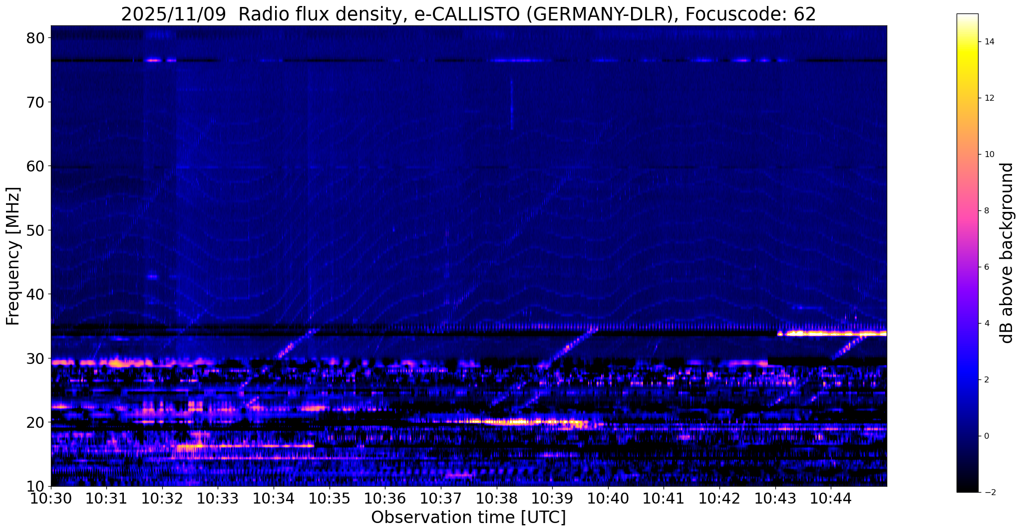Click the 10 MHz frequency tick label
Screen dimensions: 1022x532
click(x=36, y=487)
